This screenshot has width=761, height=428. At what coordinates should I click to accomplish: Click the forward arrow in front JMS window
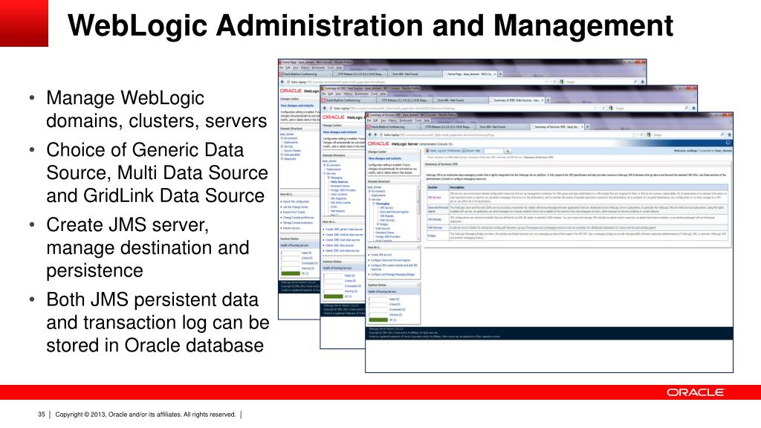375,135
